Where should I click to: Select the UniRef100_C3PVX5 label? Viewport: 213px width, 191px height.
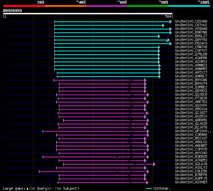(x=191, y=149)
